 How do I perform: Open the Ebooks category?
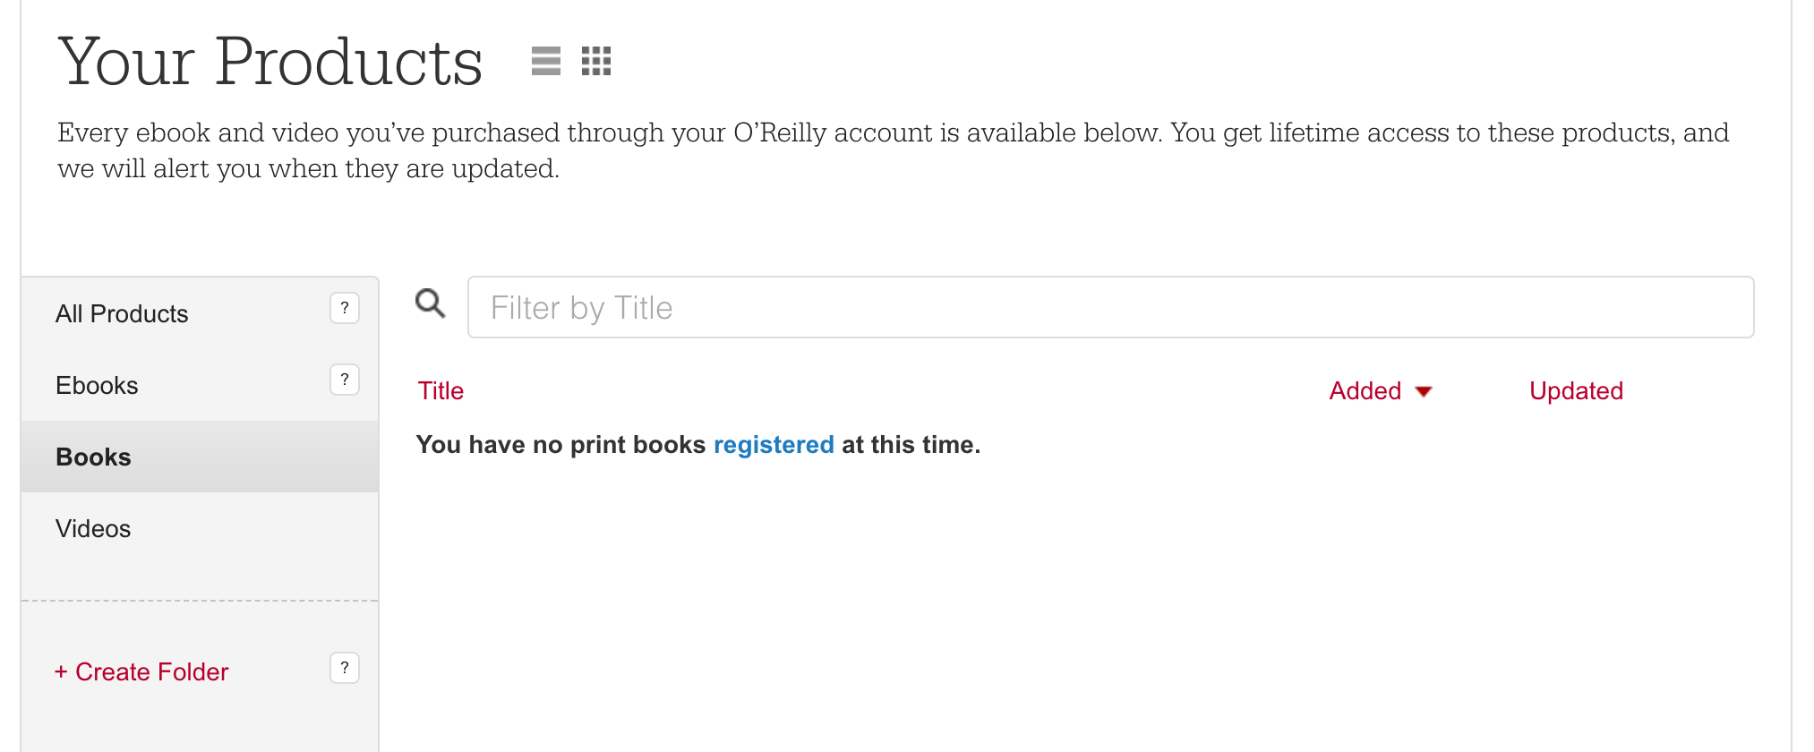(x=97, y=386)
